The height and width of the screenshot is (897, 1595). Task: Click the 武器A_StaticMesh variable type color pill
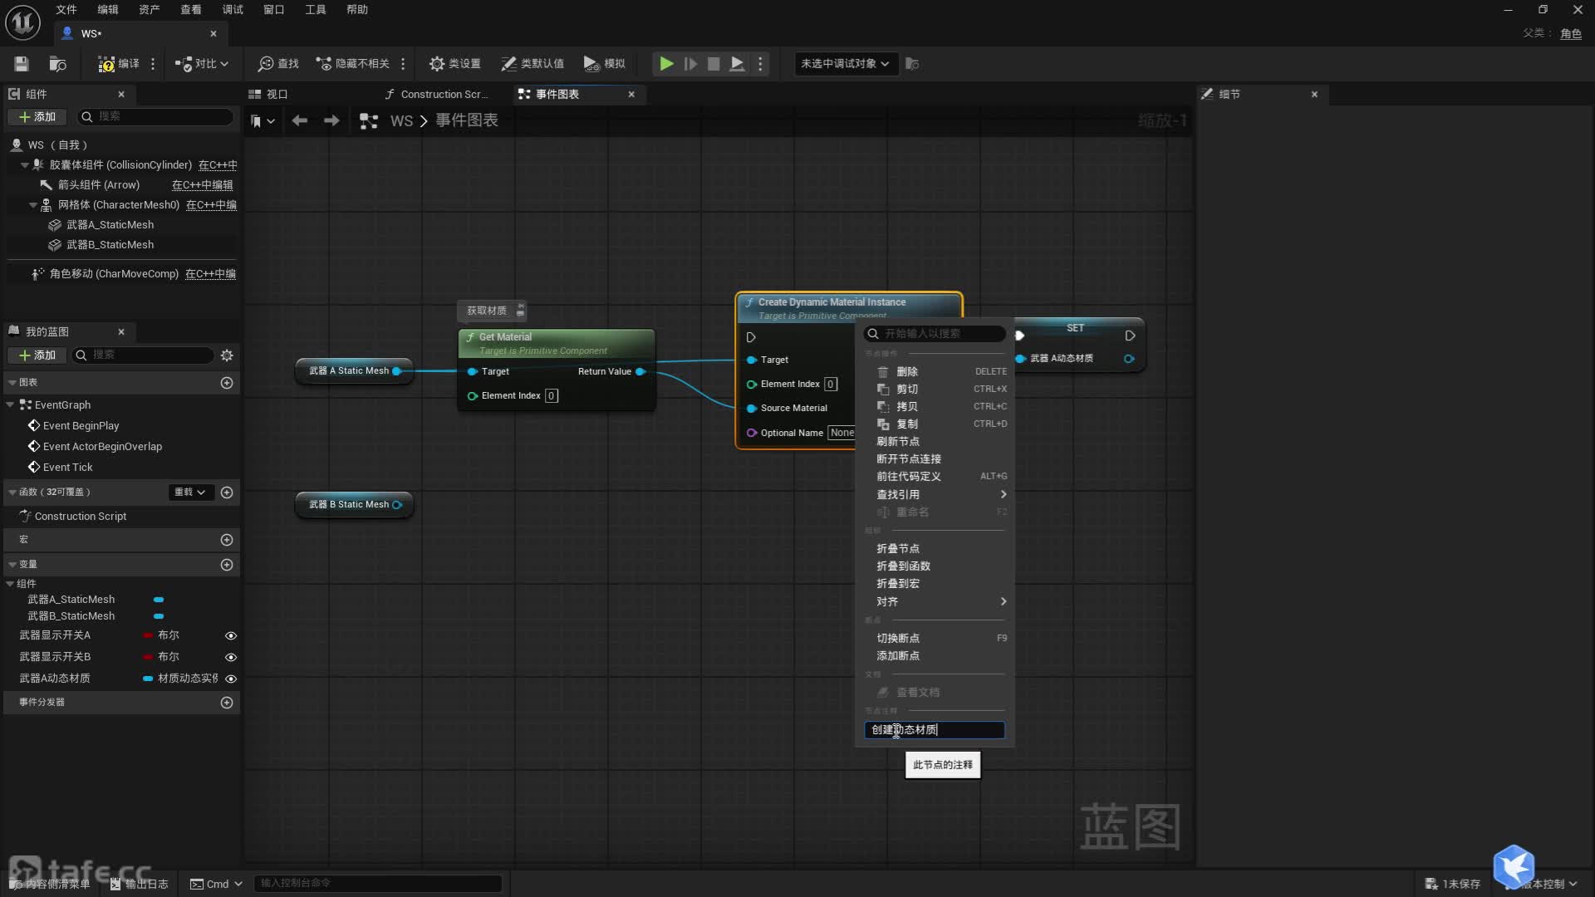[159, 600]
